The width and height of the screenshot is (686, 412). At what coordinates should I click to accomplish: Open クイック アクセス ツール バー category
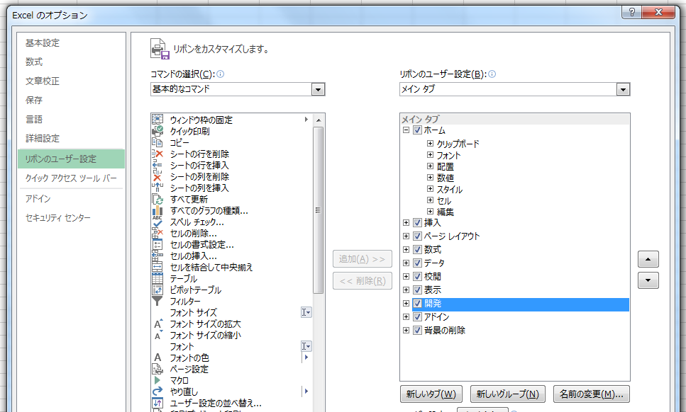point(71,178)
